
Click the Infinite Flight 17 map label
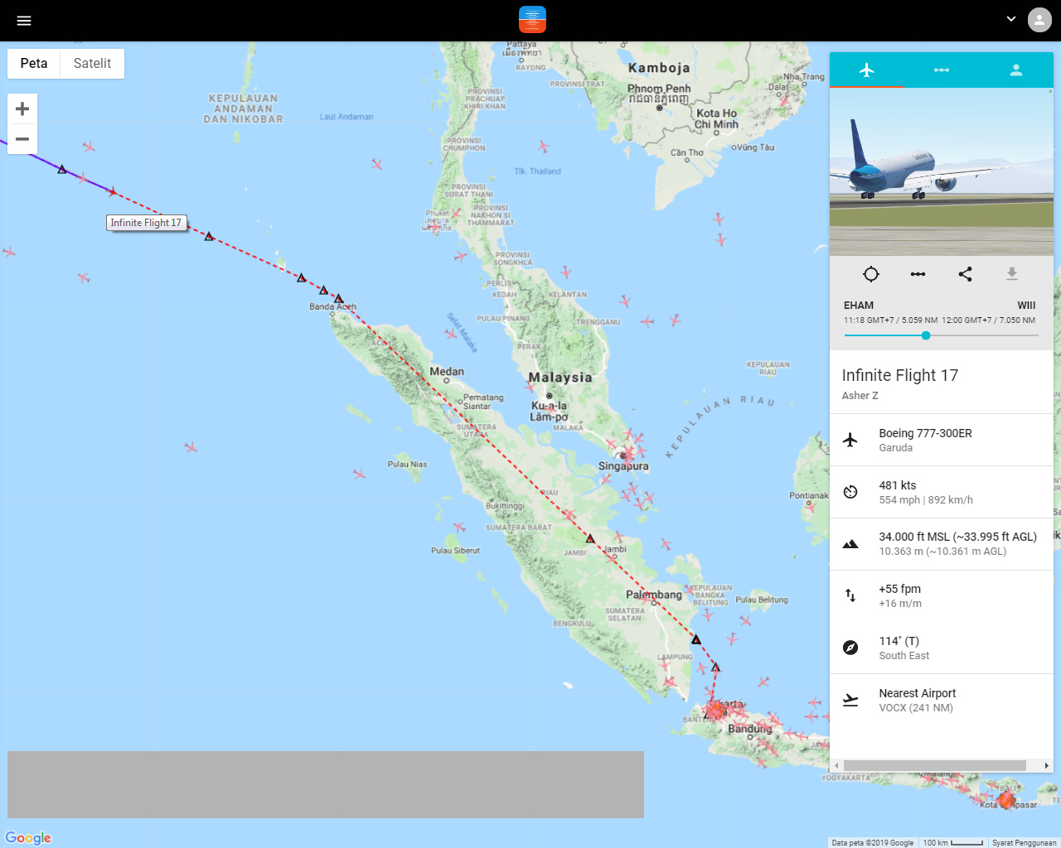[146, 223]
